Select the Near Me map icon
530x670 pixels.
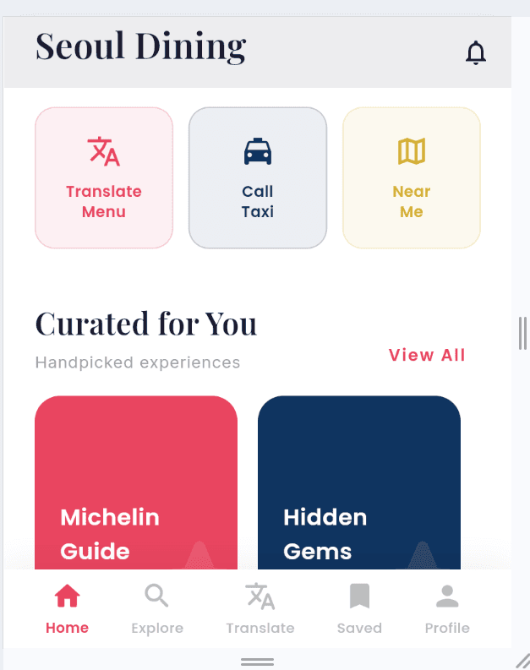(412, 151)
